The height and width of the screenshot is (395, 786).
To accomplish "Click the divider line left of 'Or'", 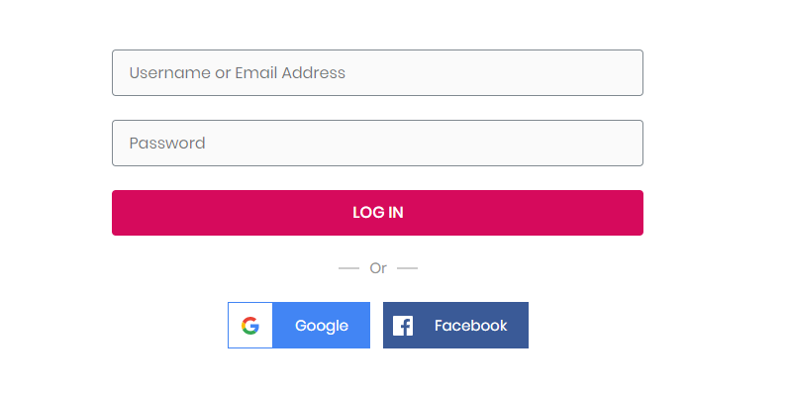I will click(348, 268).
